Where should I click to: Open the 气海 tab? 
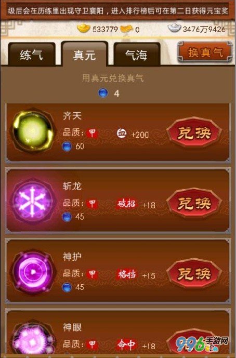pos(137,55)
